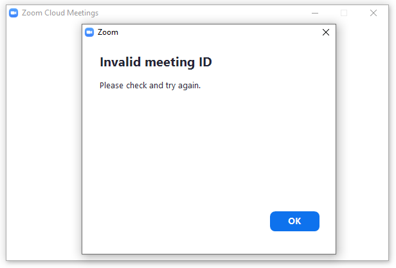Maximize the Zoom Cloud Meetings window
Viewport: 396px width, 268px height.
click(x=344, y=13)
